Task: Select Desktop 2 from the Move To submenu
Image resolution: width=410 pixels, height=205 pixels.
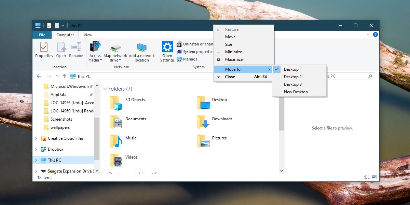Action: (293, 77)
